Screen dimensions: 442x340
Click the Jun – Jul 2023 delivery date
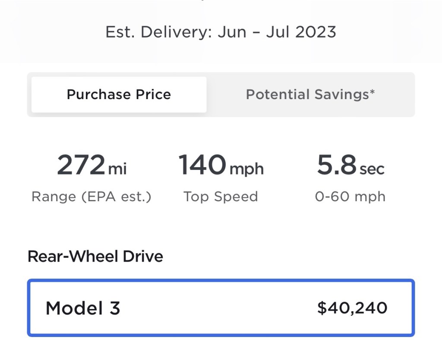[277, 32]
